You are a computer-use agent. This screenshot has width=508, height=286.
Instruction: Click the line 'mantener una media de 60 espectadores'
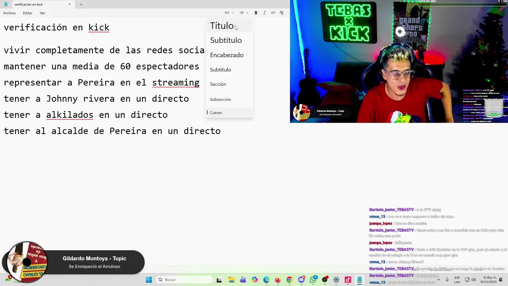point(101,66)
